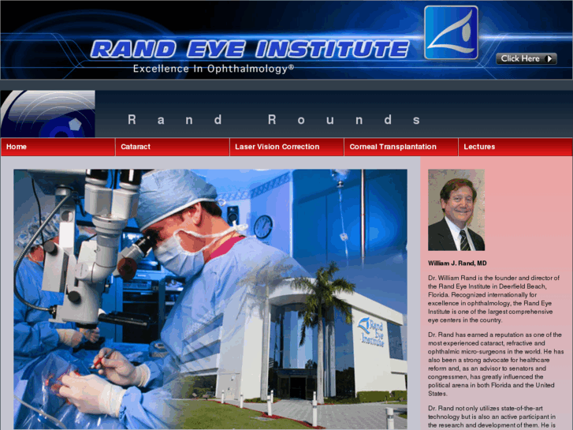Click paragraph starting 'Dr. Rand has earned a reputation'

click(x=496, y=365)
